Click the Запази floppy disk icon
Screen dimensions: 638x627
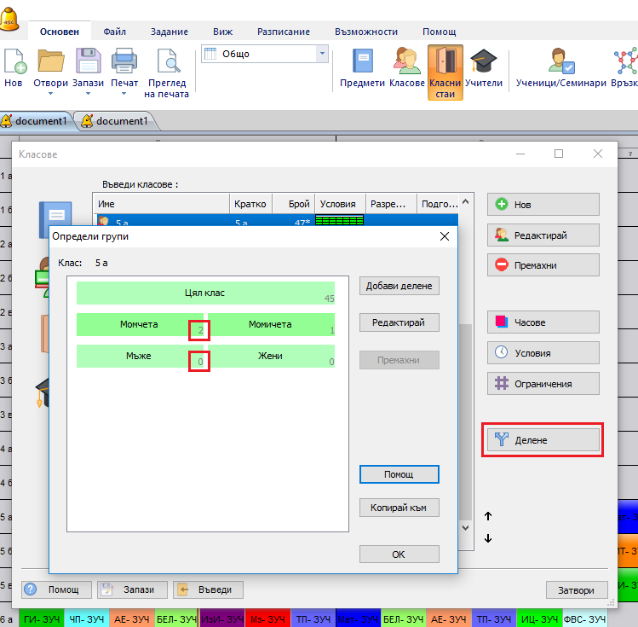88,62
